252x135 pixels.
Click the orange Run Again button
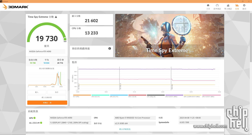(47, 103)
